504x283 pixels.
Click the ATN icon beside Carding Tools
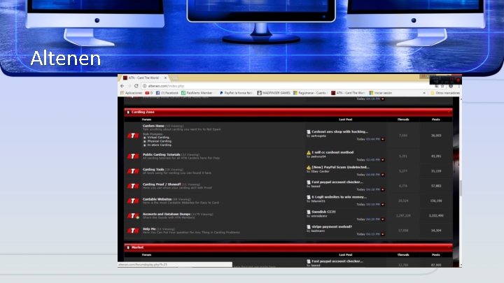[x=133, y=171]
